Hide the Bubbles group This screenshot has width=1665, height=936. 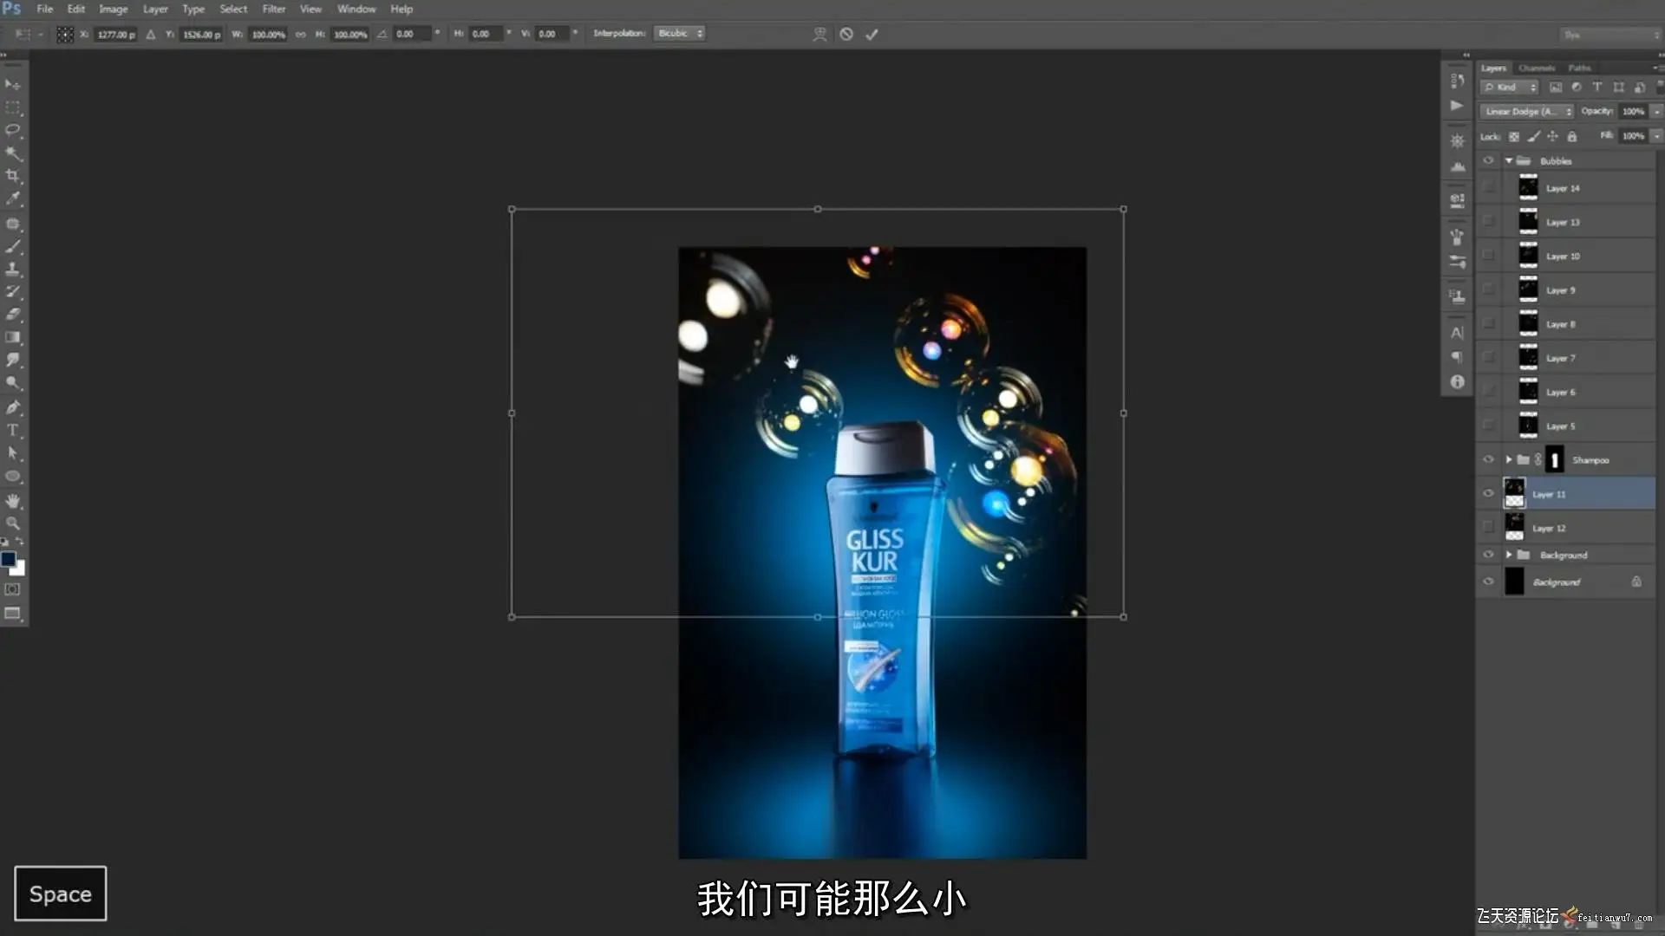click(x=1488, y=160)
